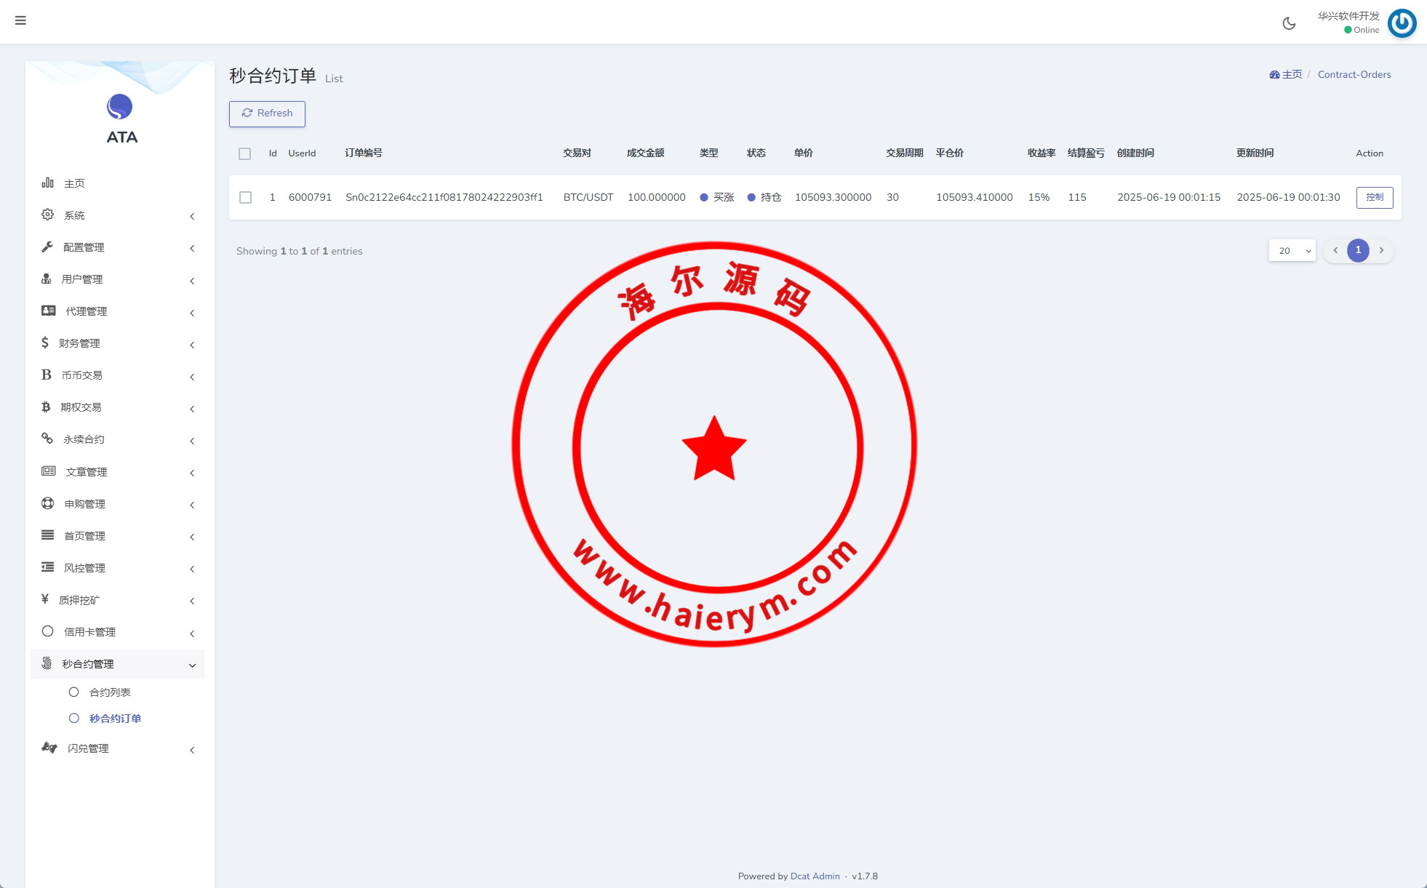1427x888 pixels.
Task: Click the Dcat Admin footer link
Action: (815, 876)
